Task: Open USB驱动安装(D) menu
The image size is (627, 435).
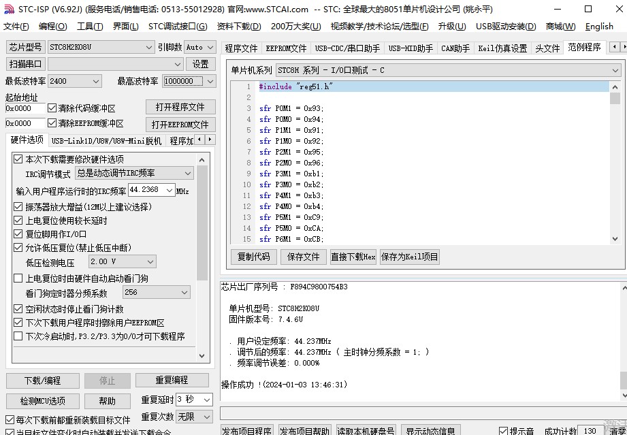Action: point(506,27)
